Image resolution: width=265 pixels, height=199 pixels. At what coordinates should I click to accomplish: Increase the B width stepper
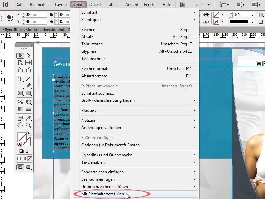56,13
